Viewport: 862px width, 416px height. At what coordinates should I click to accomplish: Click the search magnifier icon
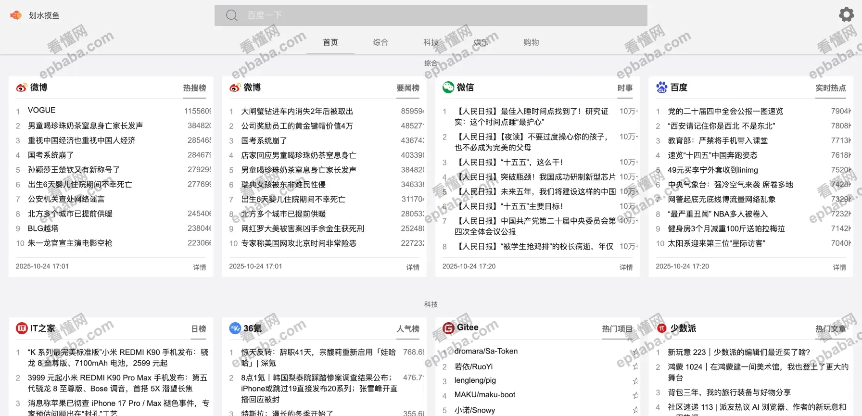pyautogui.click(x=232, y=15)
